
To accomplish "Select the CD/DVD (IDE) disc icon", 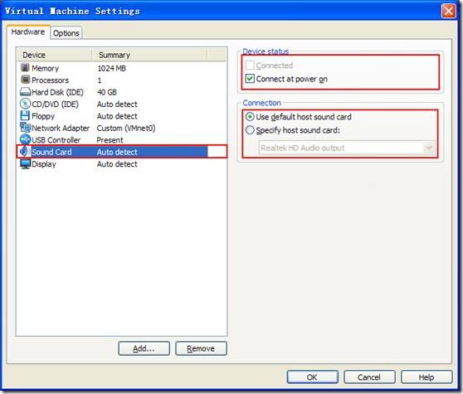I will (x=25, y=104).
